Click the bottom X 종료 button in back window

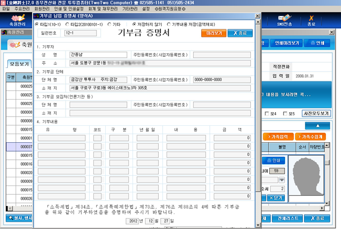coord(317,218)
